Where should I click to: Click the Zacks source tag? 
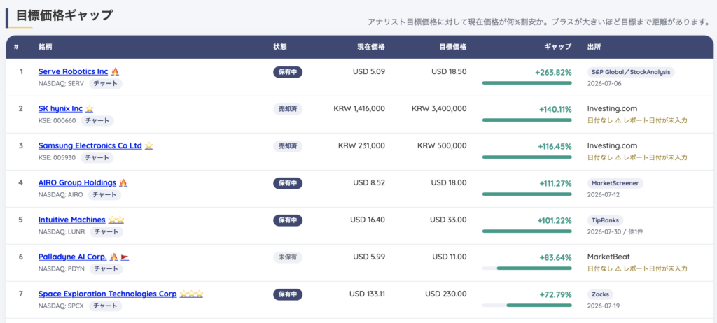(x=600, y=294)
